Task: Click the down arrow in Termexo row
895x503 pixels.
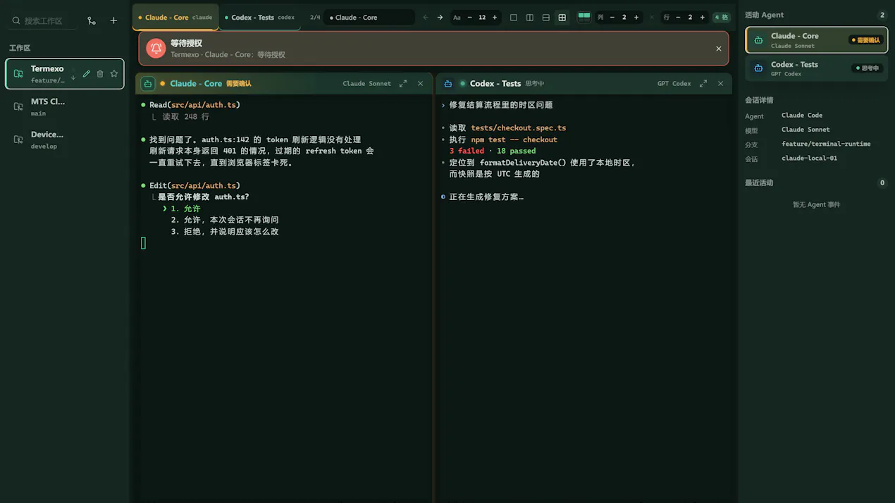Action: [x=73, y=76]
